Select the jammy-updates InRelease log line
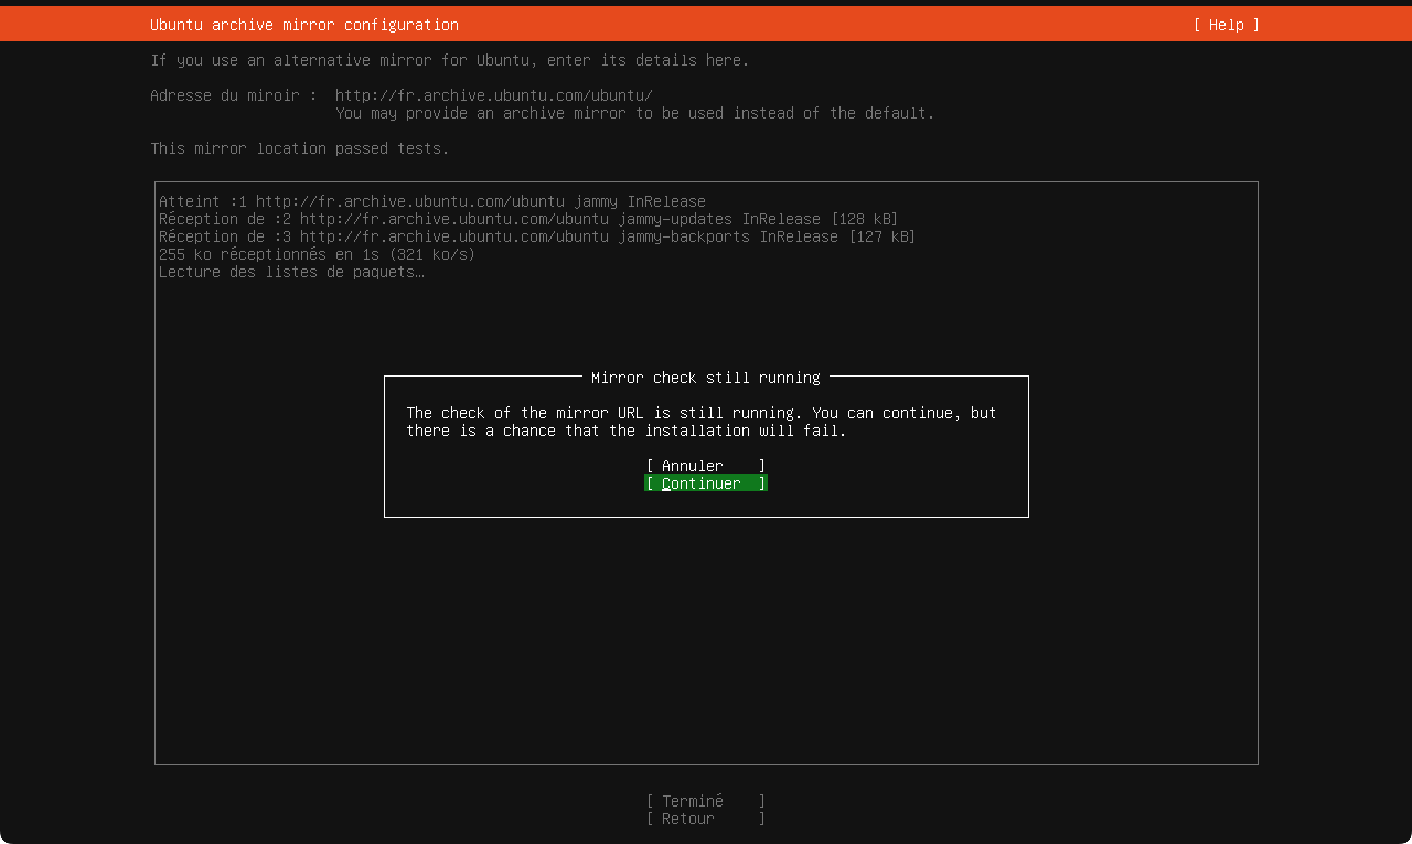Image resolution: width=1412 pixels, height=844 pixels. (x=527, y=219)
